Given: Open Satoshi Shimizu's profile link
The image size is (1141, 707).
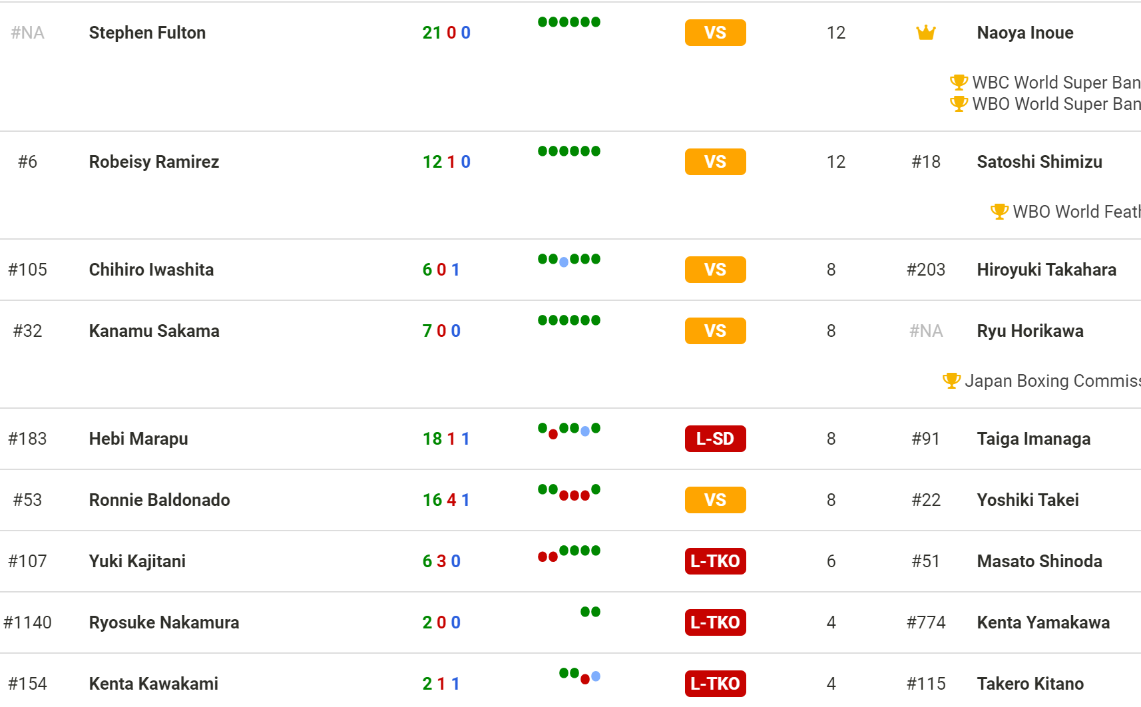Looking at the screenshot, I should (x=1039, y=162).
